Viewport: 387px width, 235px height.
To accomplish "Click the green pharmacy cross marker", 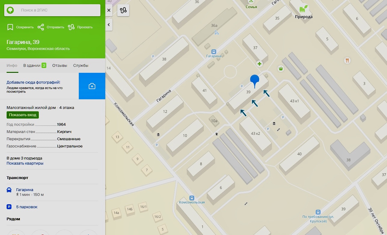I will click(x=259, y=63).
